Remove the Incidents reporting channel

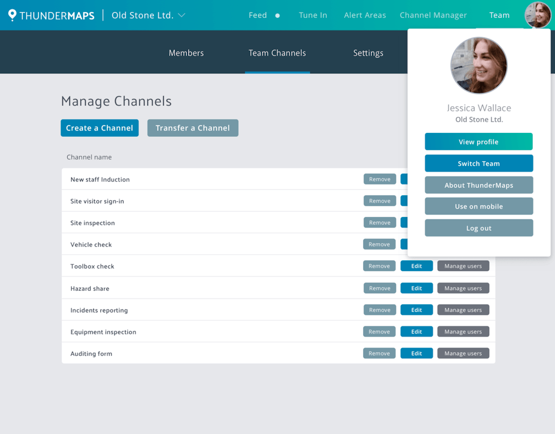pos(380,310)
